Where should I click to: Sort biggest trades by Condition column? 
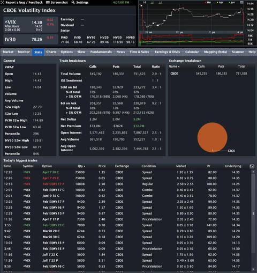149,166
